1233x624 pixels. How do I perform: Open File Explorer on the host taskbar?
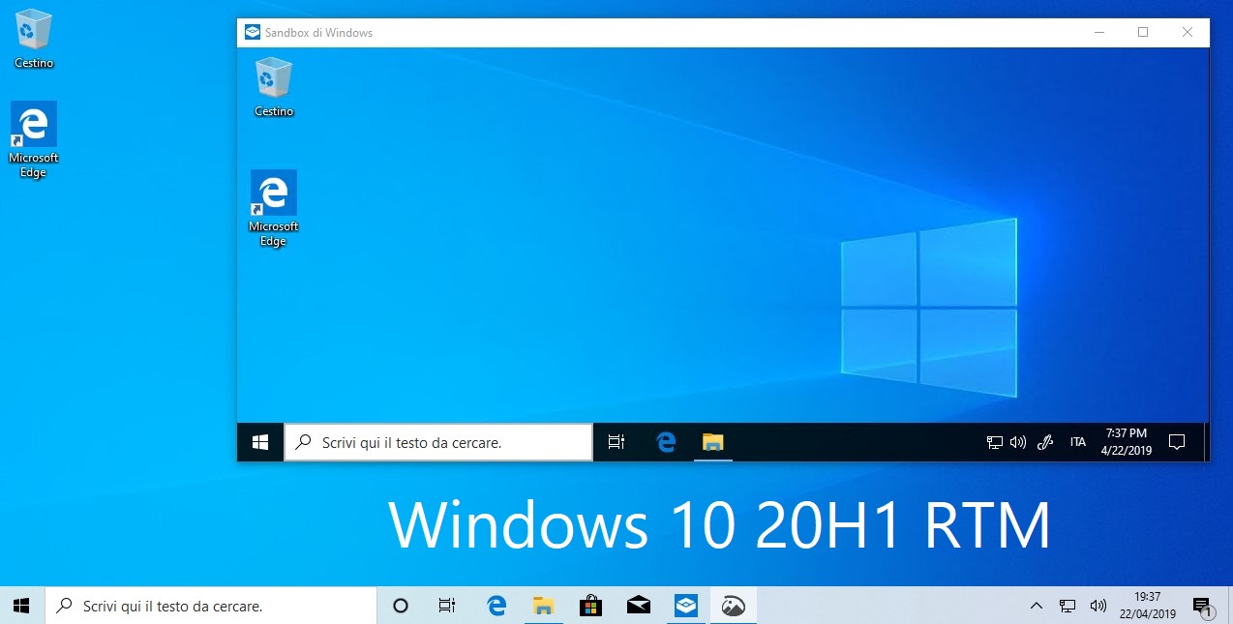coord(544,606)
